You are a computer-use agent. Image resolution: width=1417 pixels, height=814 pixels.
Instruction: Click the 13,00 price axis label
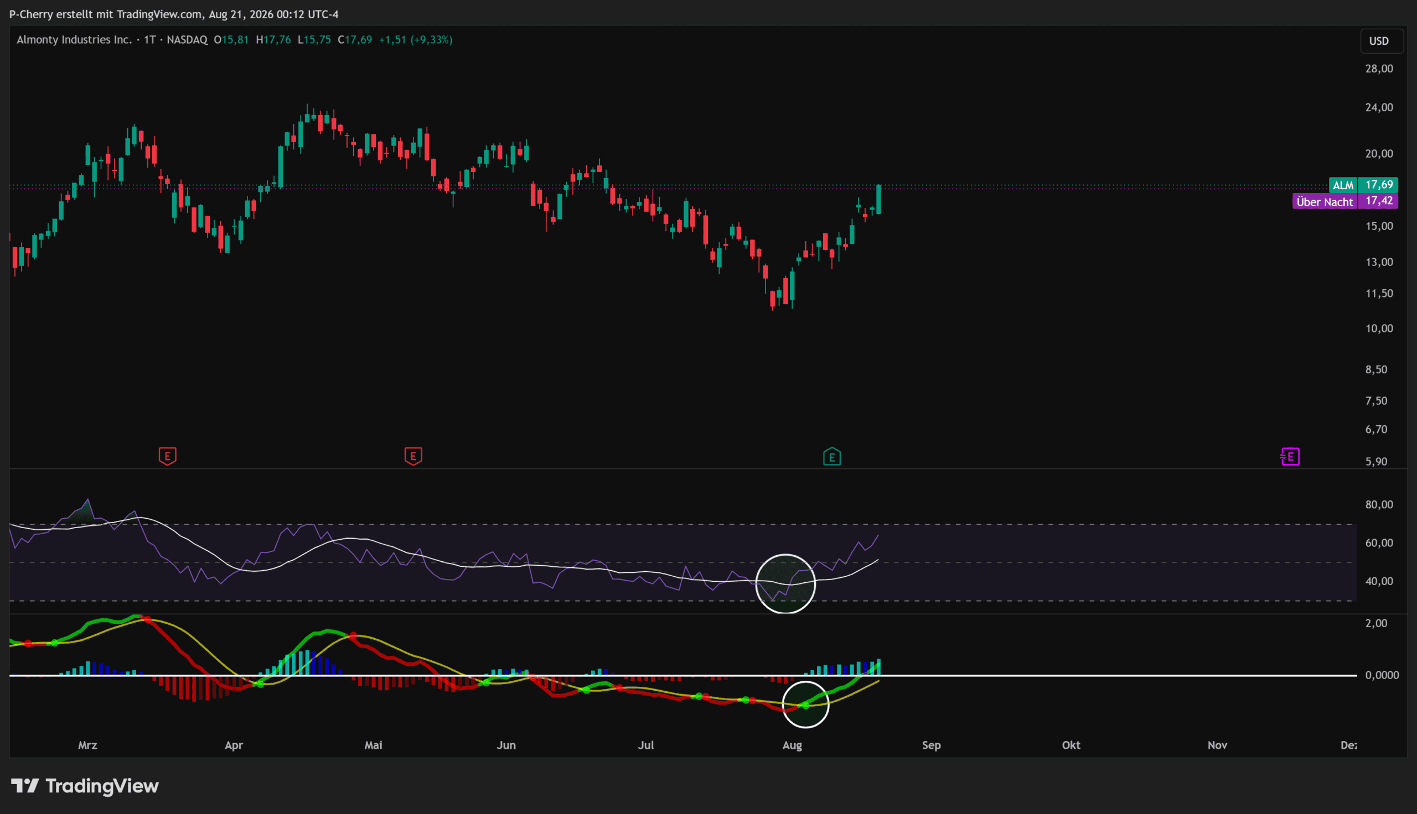1379,262
